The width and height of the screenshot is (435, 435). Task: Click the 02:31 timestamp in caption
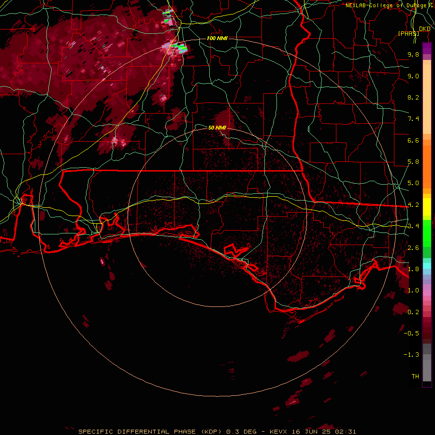345,432
